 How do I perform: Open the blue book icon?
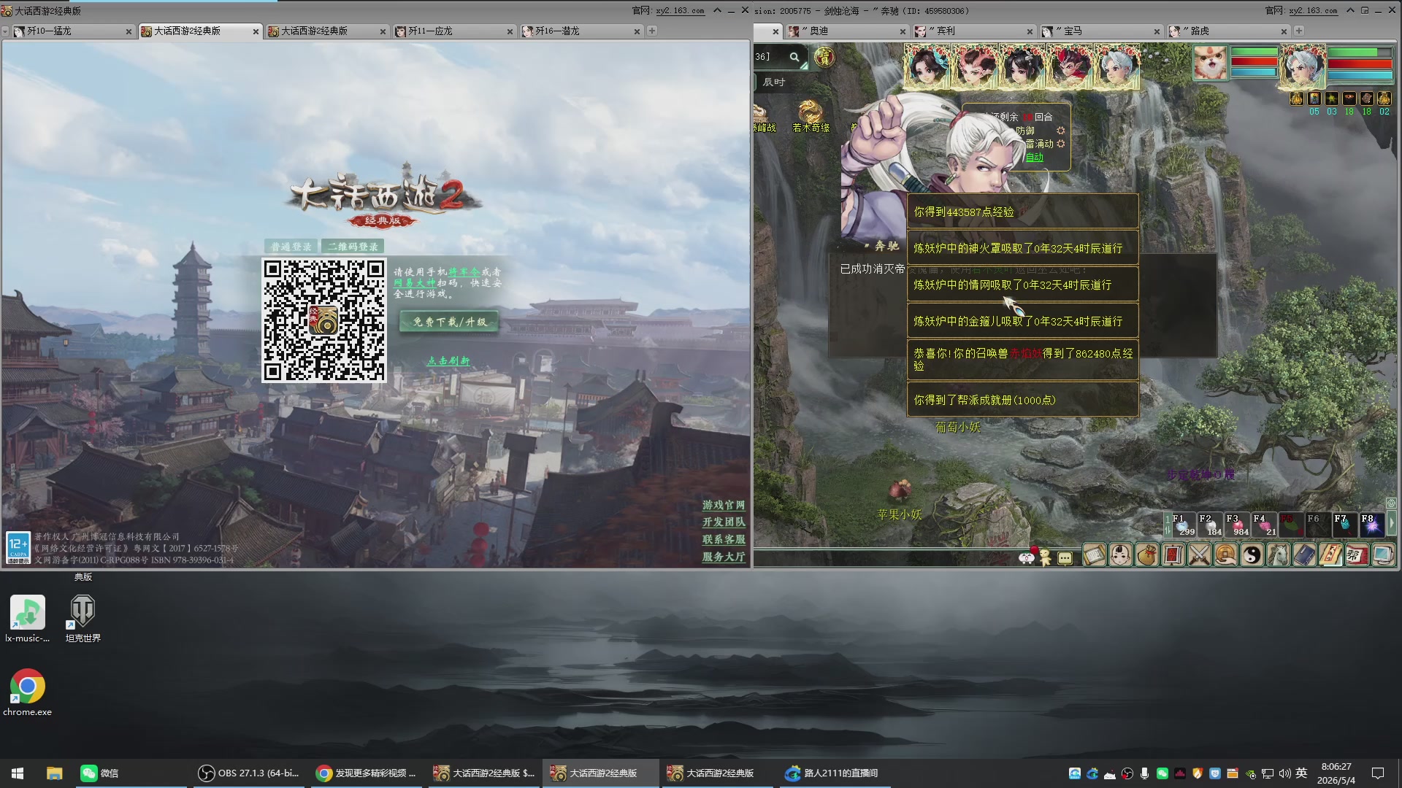(x=1304, y=555)
